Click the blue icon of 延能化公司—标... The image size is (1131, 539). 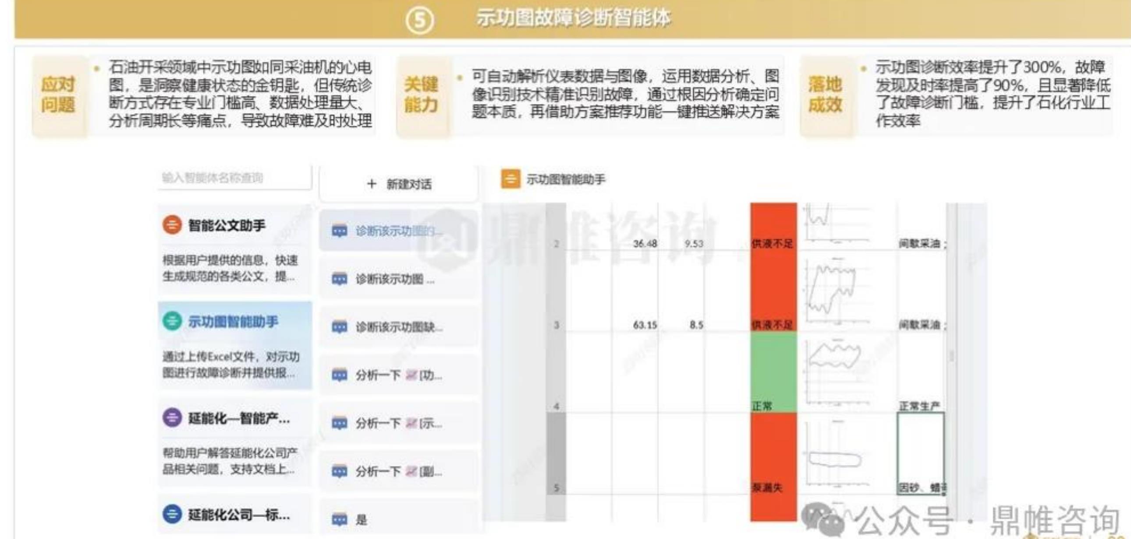(172, 514)
